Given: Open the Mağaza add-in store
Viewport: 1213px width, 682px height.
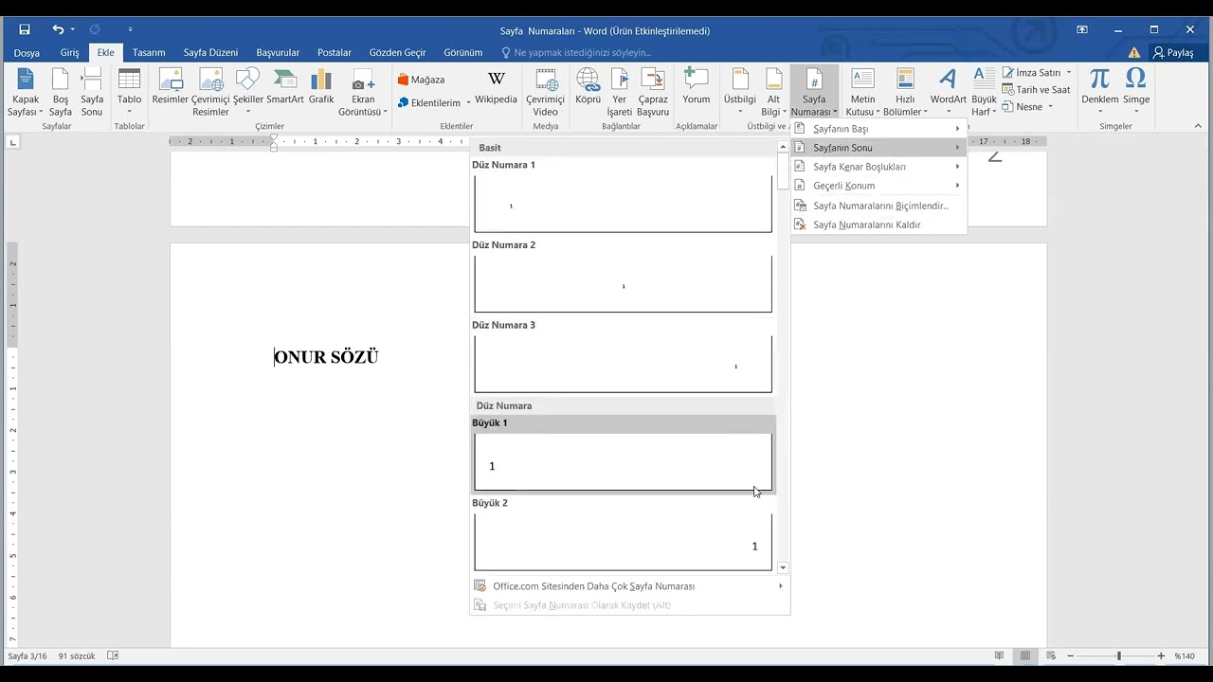Looking at the screenshot, I should [422, 80].
